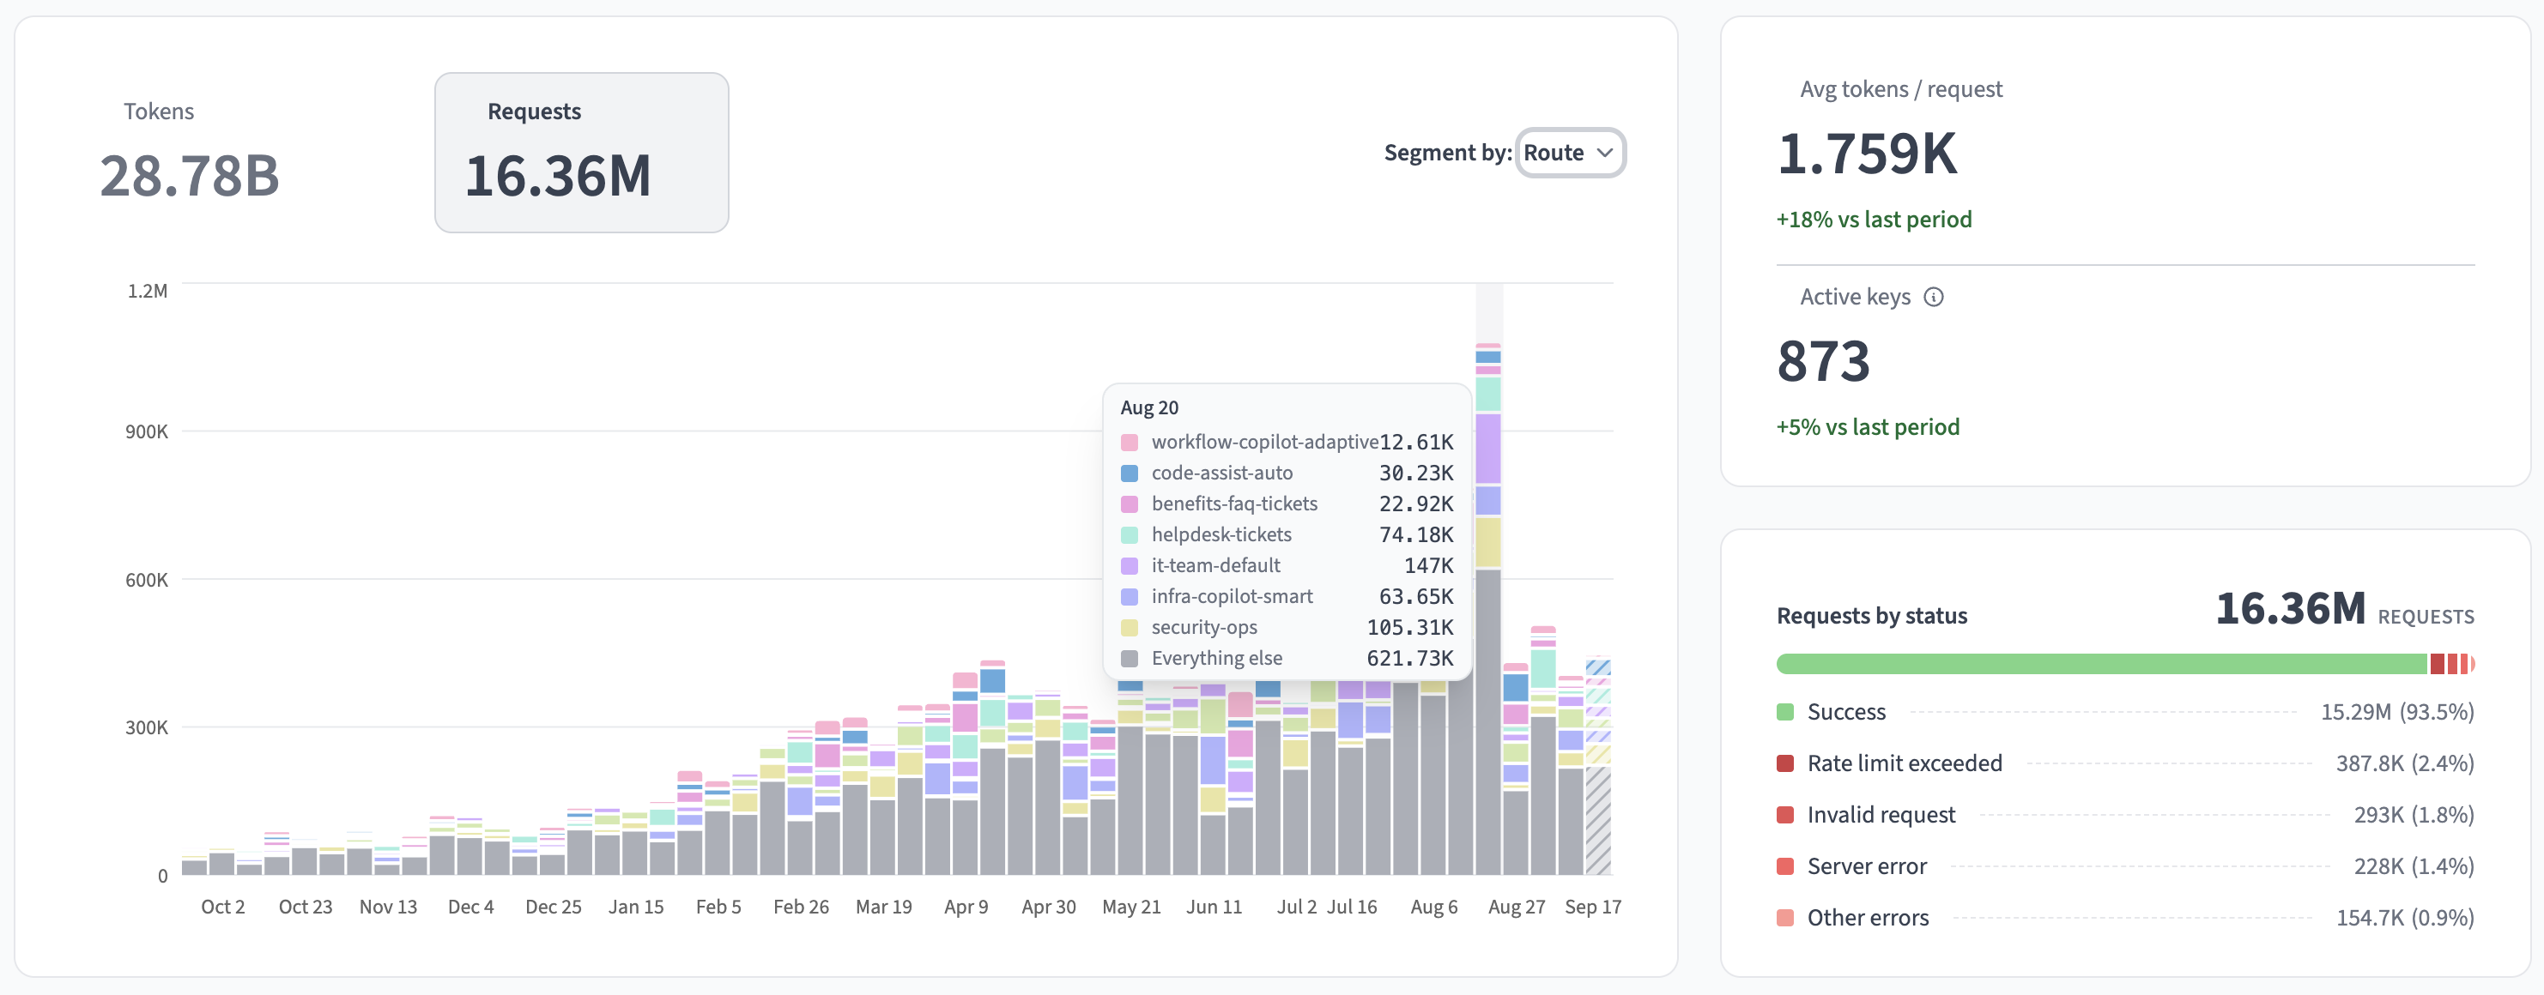Screen dimensions: 2544x995
Task: Click the it-team-default purple swatch in tooltip
Action: click(x=1130, y=565)
